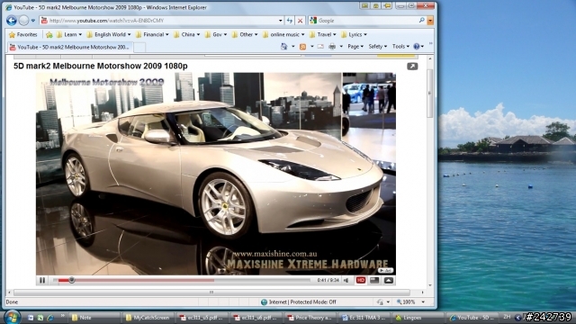Open the Travel favorites folder

tap(322, 34)
